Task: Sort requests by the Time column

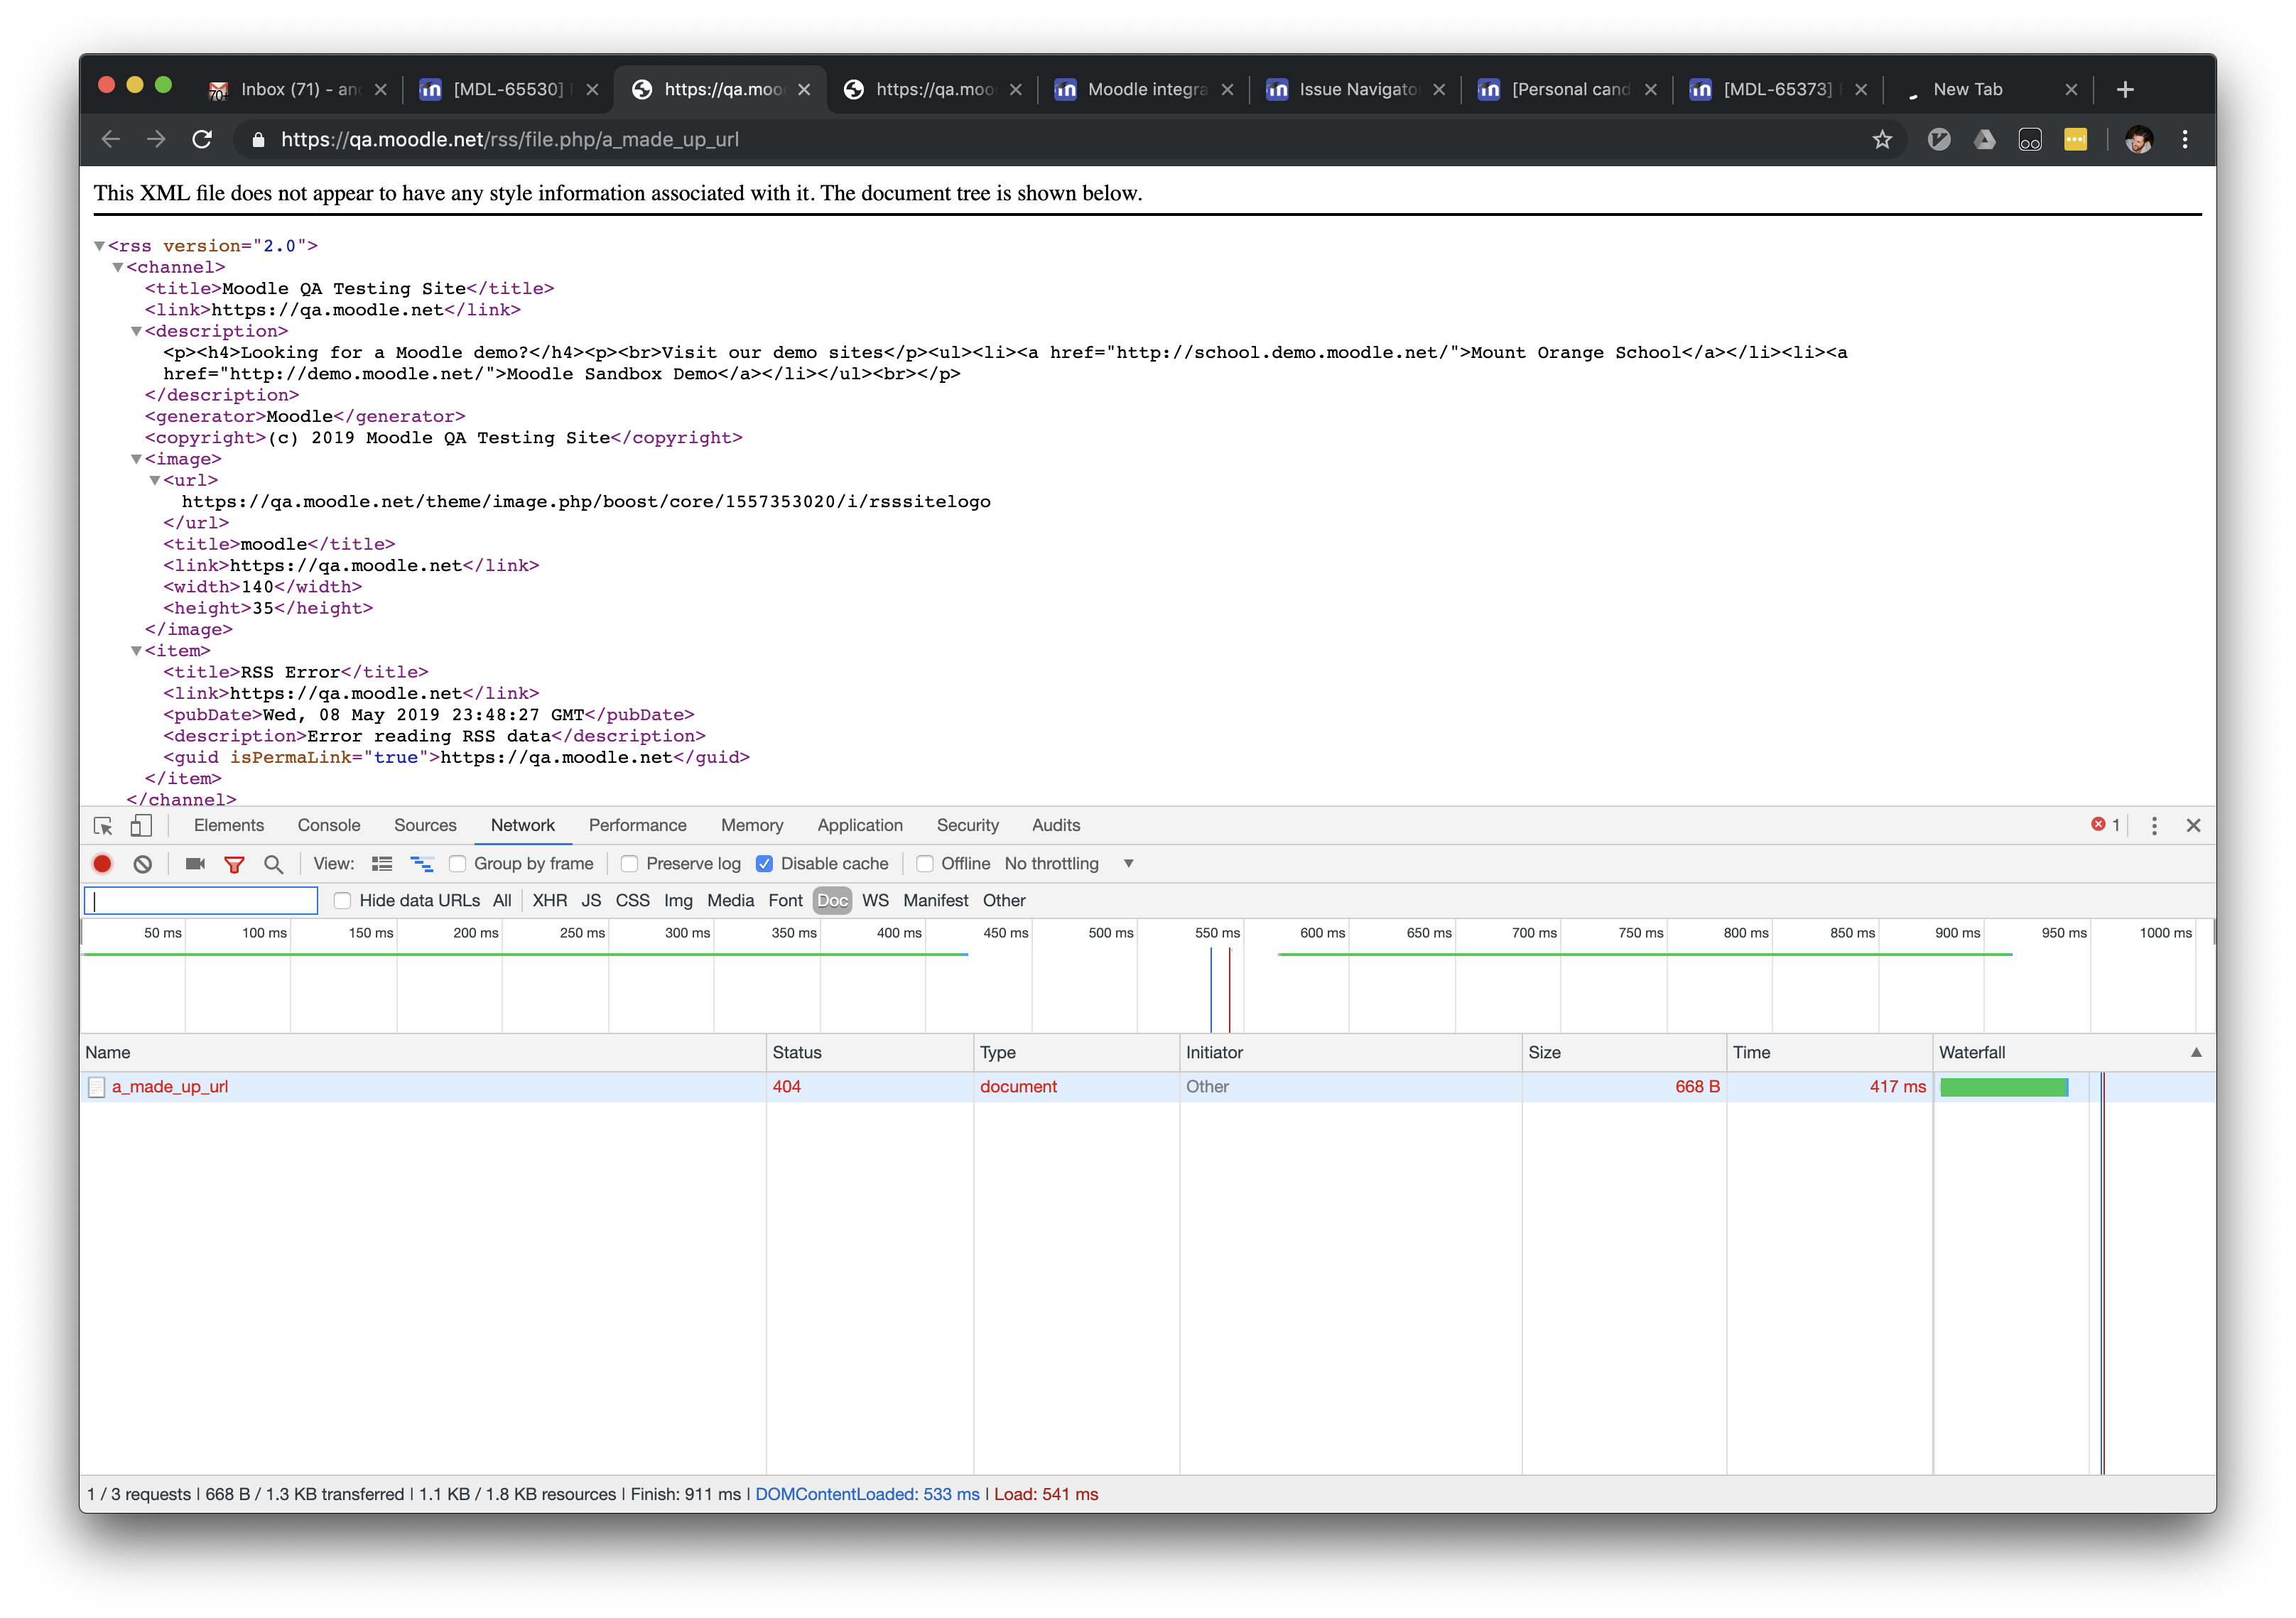Action: (x=1829, y=1053)
